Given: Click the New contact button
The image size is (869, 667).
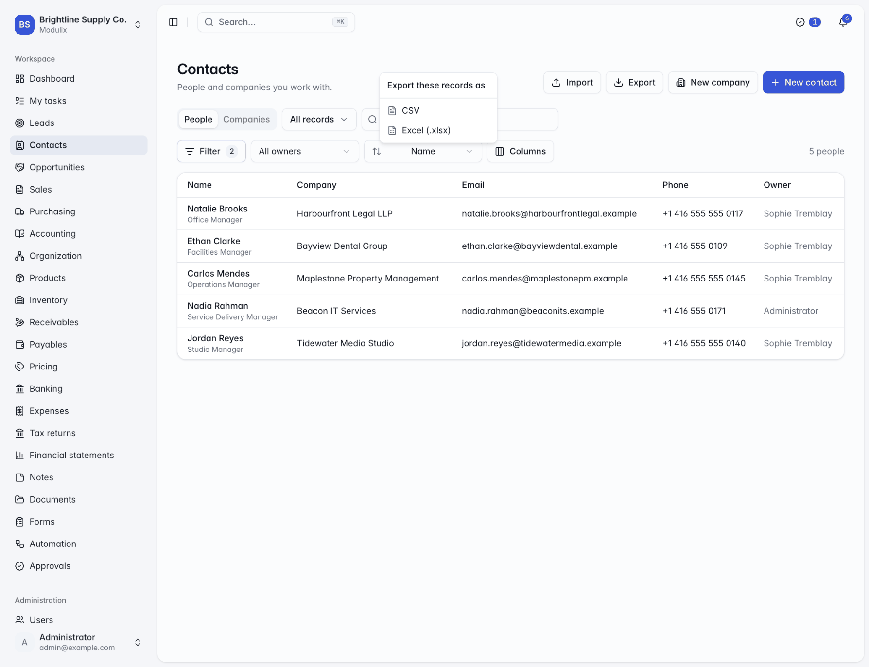Looking at the screenshot, I should [803, 82].
